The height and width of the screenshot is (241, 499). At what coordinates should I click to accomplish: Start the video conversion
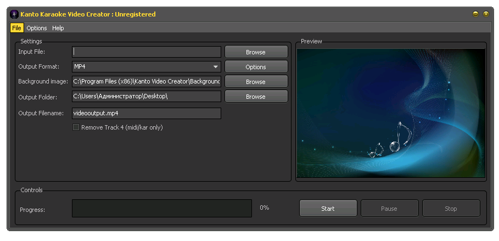(x=328, y=209)
